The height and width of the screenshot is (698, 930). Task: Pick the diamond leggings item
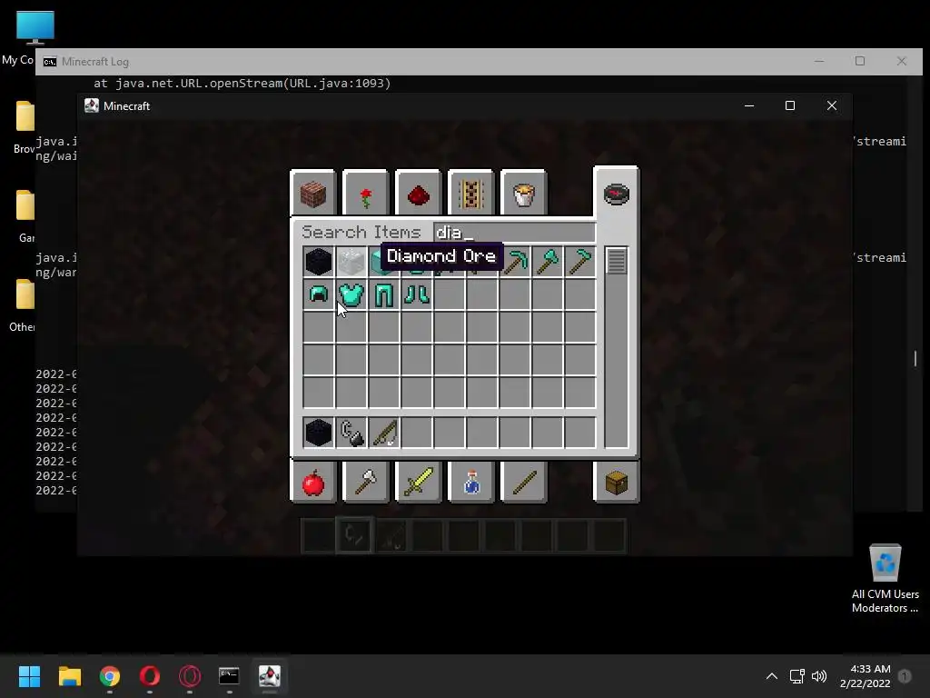384,294
